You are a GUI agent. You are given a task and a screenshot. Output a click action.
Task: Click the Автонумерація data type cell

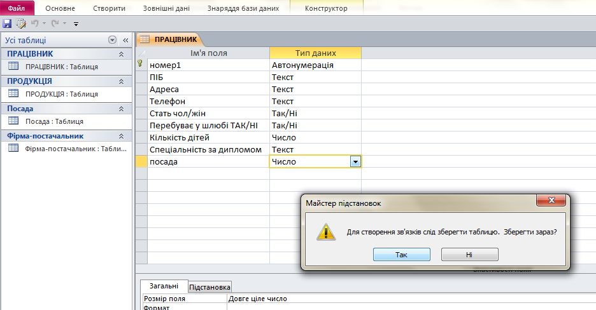click(315, 65)
